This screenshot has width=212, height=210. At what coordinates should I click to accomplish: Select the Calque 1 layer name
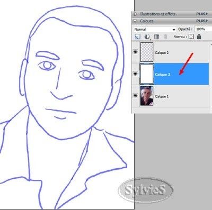point(162,96)
